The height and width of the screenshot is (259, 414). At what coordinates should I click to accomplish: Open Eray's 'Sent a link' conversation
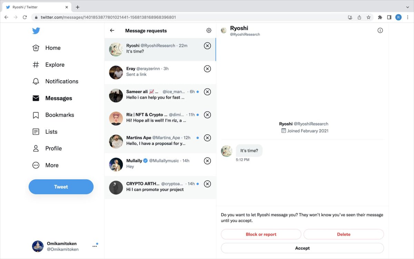coord(160,73)
